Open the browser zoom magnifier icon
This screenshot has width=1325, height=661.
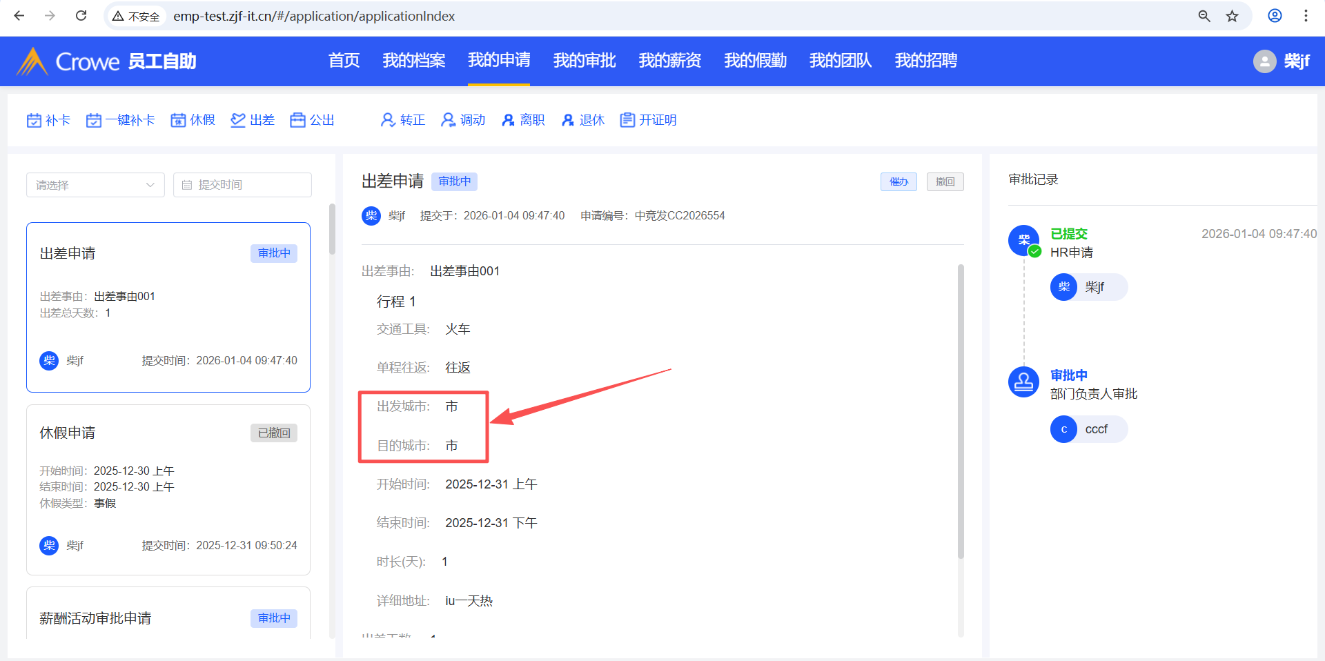(1204, 16)
